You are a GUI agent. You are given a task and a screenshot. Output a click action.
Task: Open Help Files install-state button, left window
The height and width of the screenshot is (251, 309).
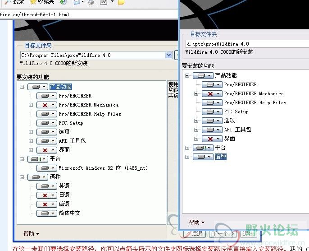(47, 114)
